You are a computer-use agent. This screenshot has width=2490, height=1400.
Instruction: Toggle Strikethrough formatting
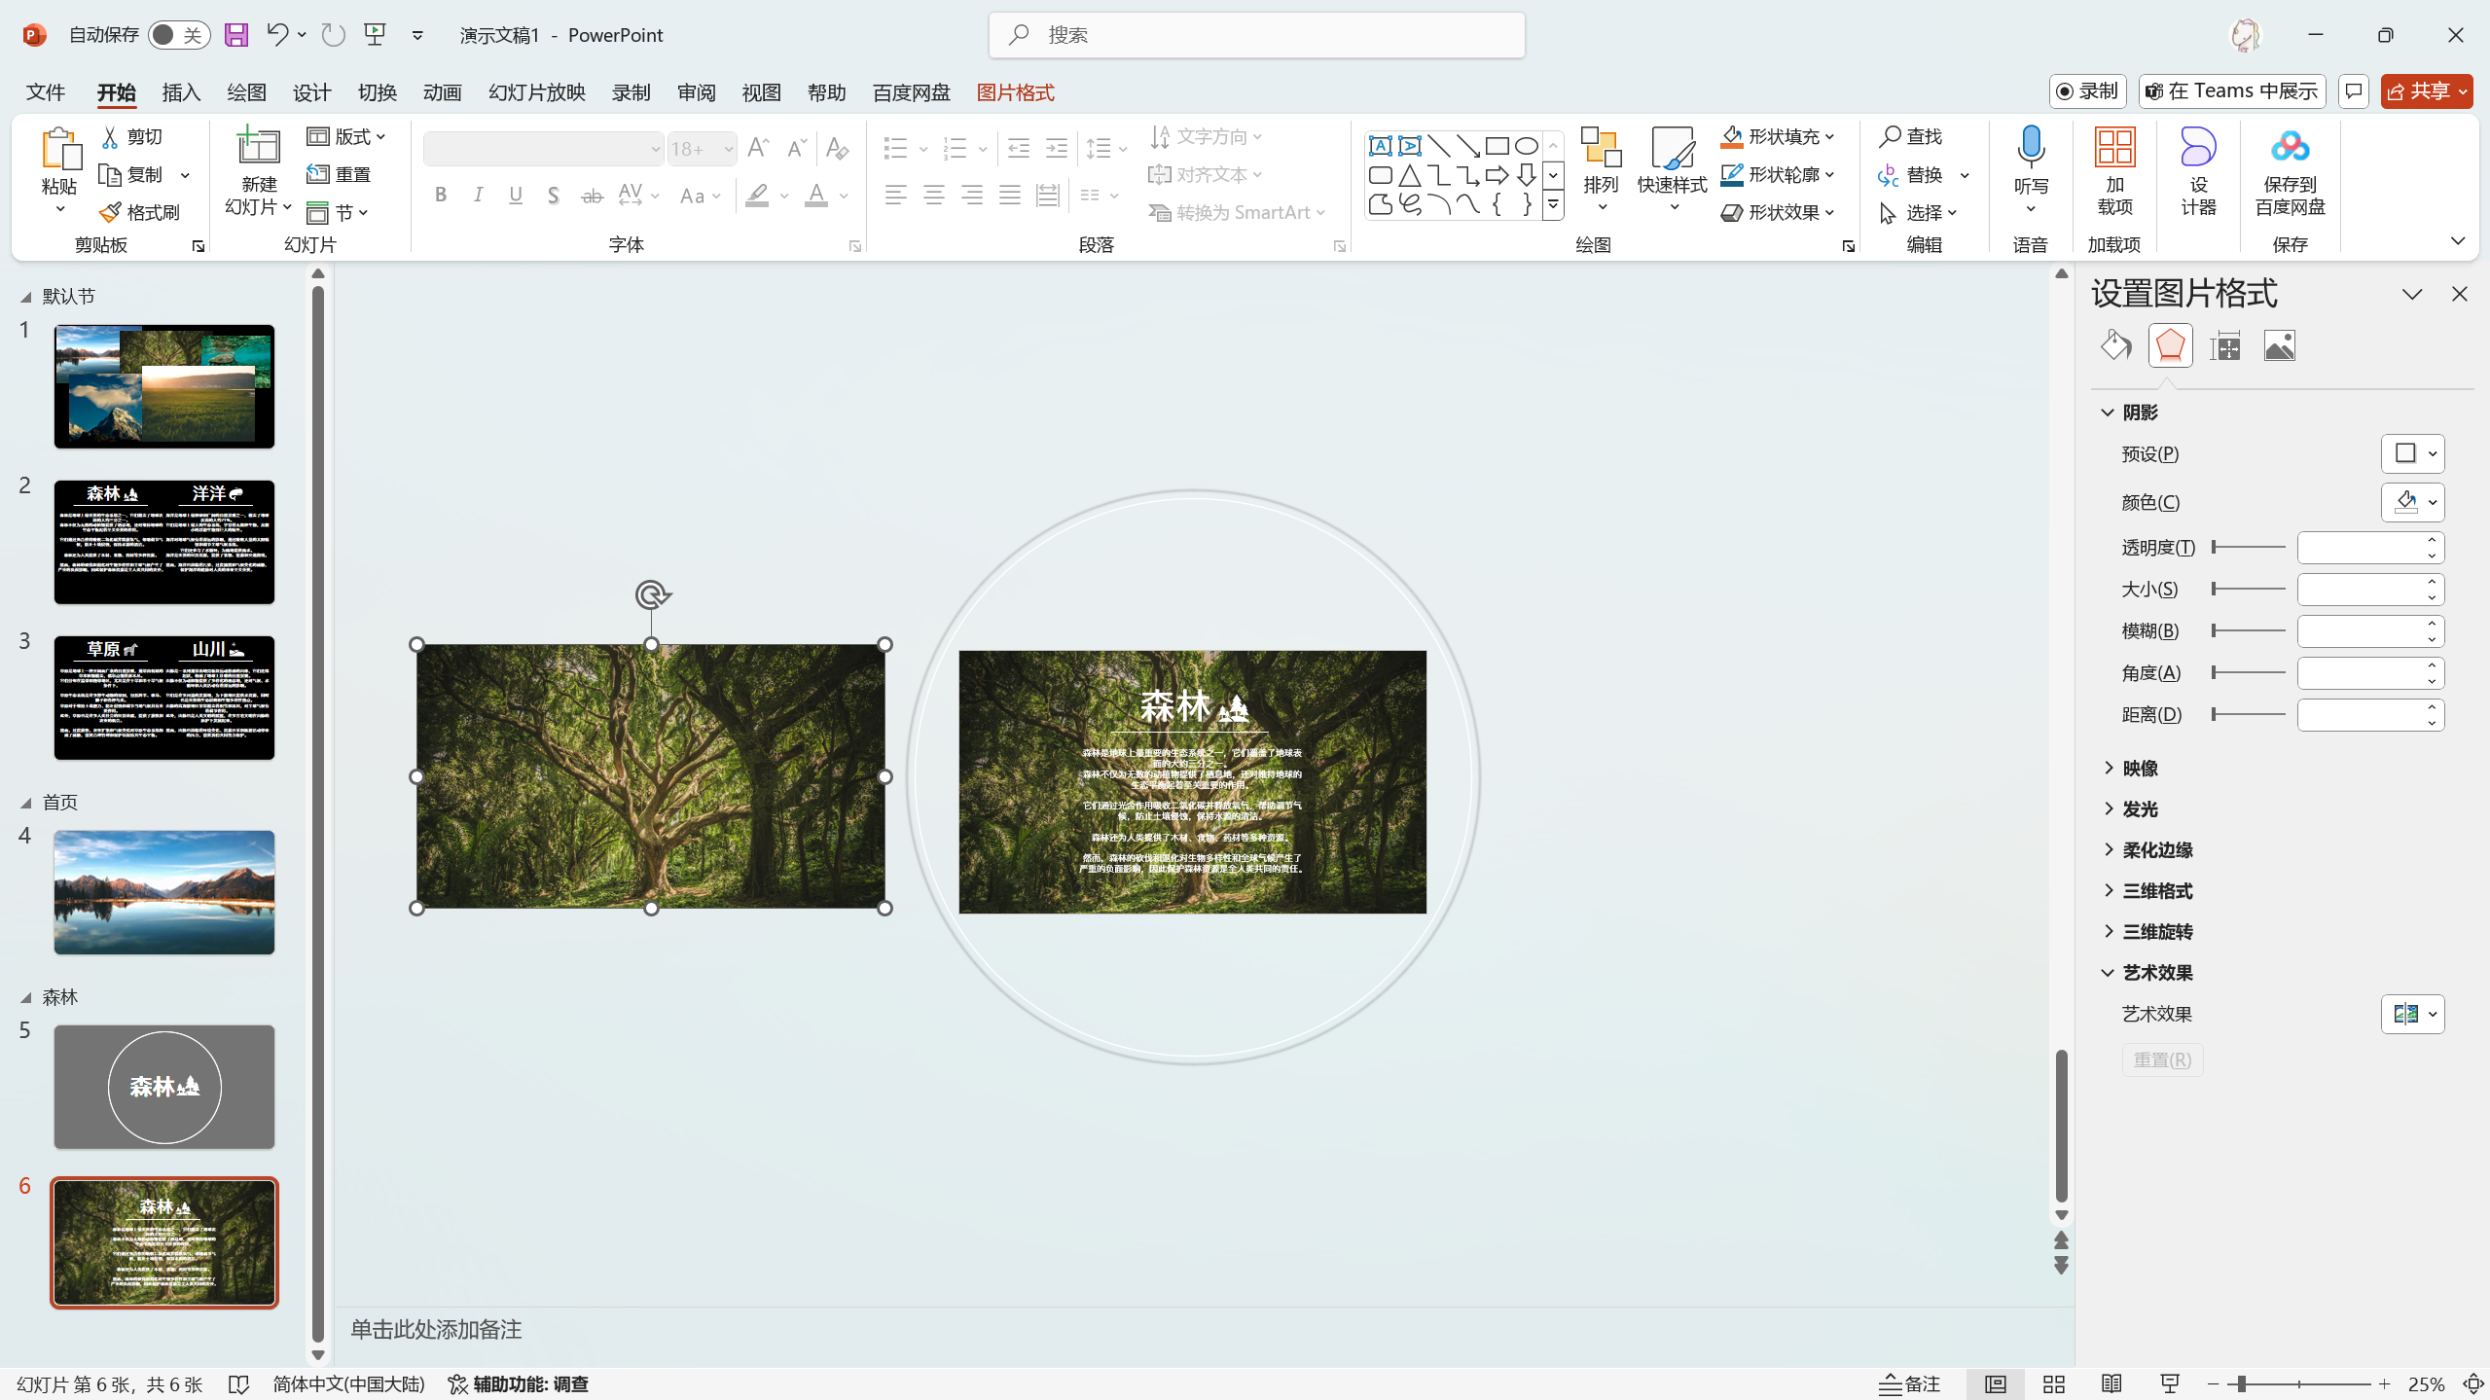(592, 196)
